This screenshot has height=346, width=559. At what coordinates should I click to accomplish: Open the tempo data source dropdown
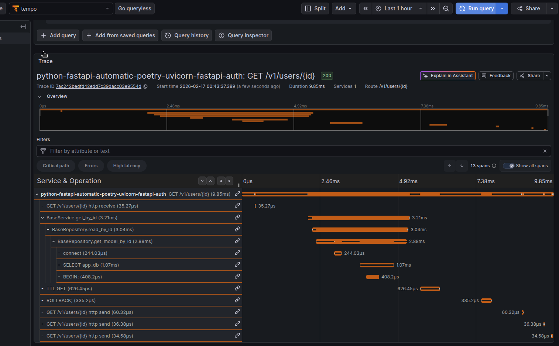point(61,8)
